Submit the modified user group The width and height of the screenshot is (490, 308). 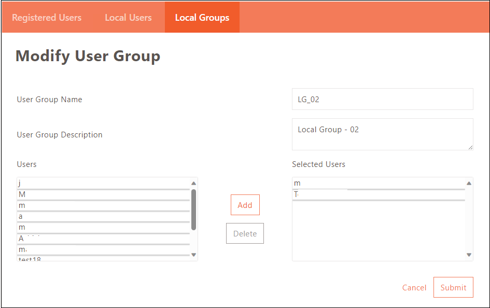(453, 287)
